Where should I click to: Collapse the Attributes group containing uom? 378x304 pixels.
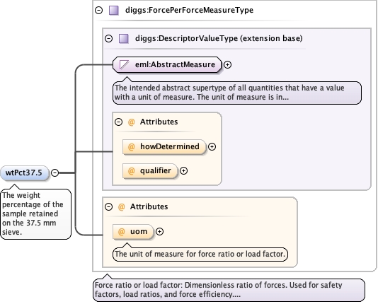pyautogui.click(x=109, y=206)
